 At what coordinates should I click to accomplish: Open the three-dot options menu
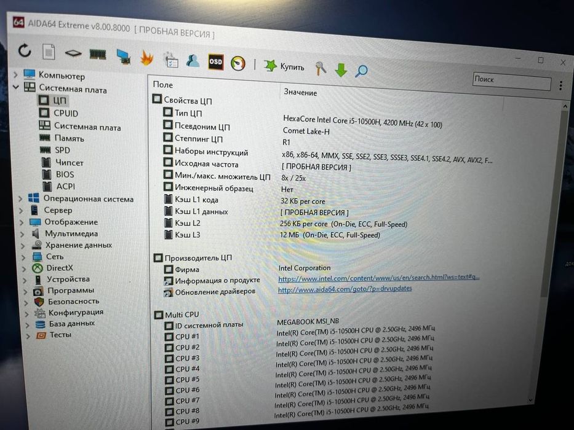tap(560, 85)
